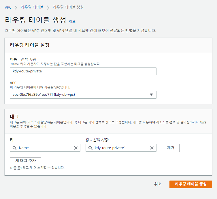Viewport: 217px width, 199px height.
Task: Cancel with the 취소 button
Action: pyautogui.click(x=158, y=184)
